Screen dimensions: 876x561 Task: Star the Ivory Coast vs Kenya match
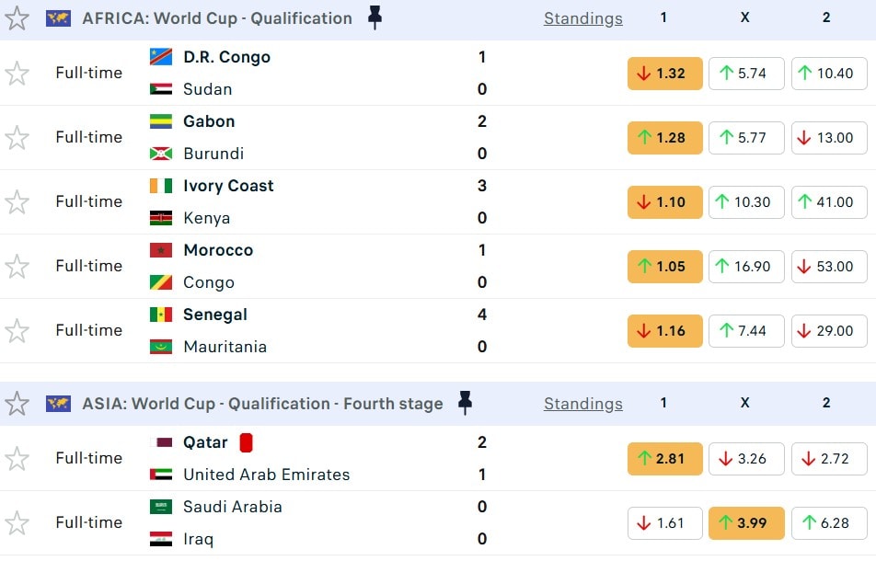tap(17, 202)
